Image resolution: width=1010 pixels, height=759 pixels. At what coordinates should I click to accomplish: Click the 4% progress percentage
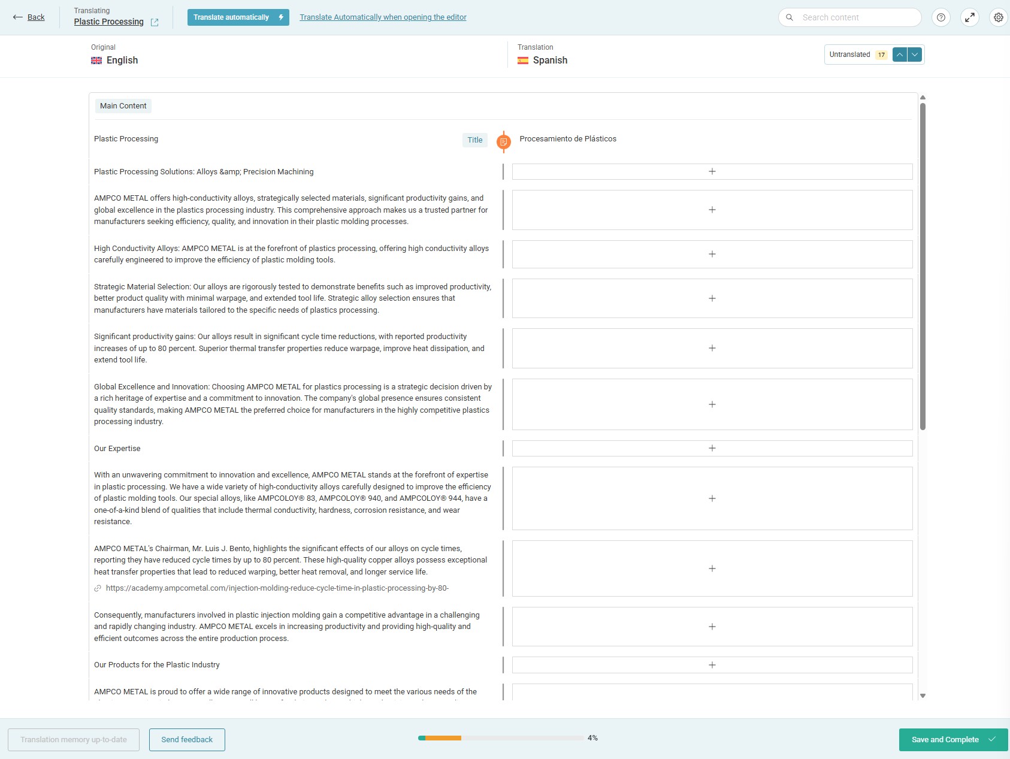click(593, 738)
